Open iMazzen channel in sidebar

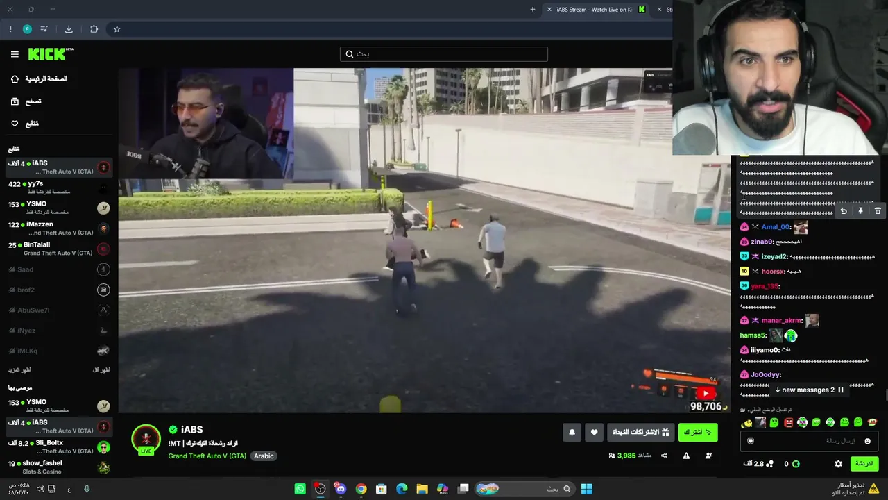coord(59,228)
